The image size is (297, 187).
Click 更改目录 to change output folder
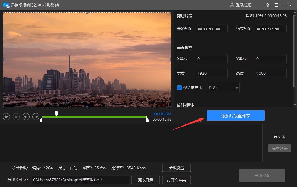coord(145,180)
